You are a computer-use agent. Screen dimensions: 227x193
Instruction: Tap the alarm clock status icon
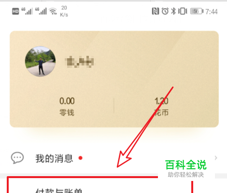coord(165,11)
